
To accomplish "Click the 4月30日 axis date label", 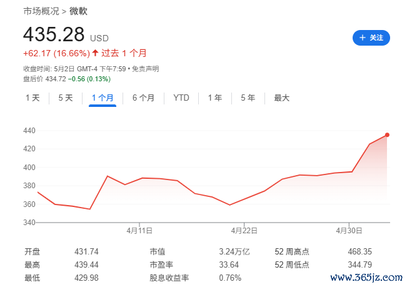I will (x=349, y=231).
